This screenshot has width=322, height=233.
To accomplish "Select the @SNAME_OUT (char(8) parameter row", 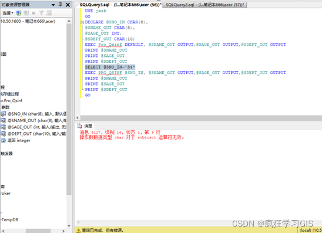I will click(x=37, y=120).
